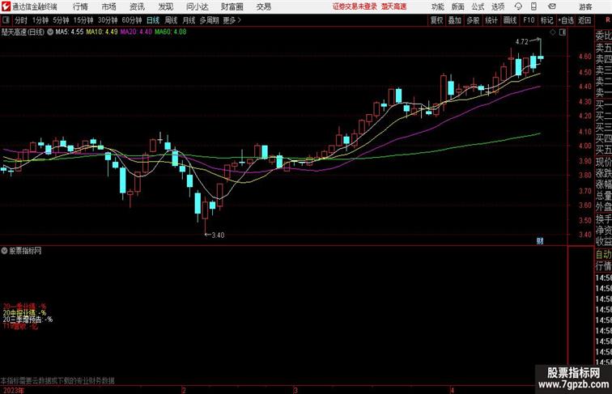Expand the 股票指标网 indicator dropdown circle
This screenshot has width=612, height=394.
click(4, 251)
